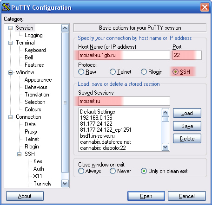The image size is (212, 205).
Task: Choose Never for close window on exit
Action: 113,171
